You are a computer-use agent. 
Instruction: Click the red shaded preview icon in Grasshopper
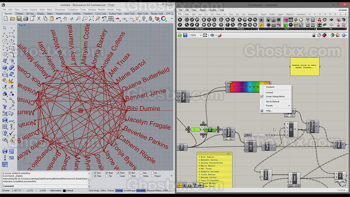[x=324, y=35]
